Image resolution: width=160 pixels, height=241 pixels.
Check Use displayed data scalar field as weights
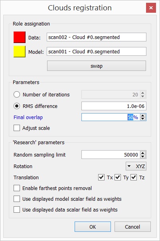coord(17,210)
